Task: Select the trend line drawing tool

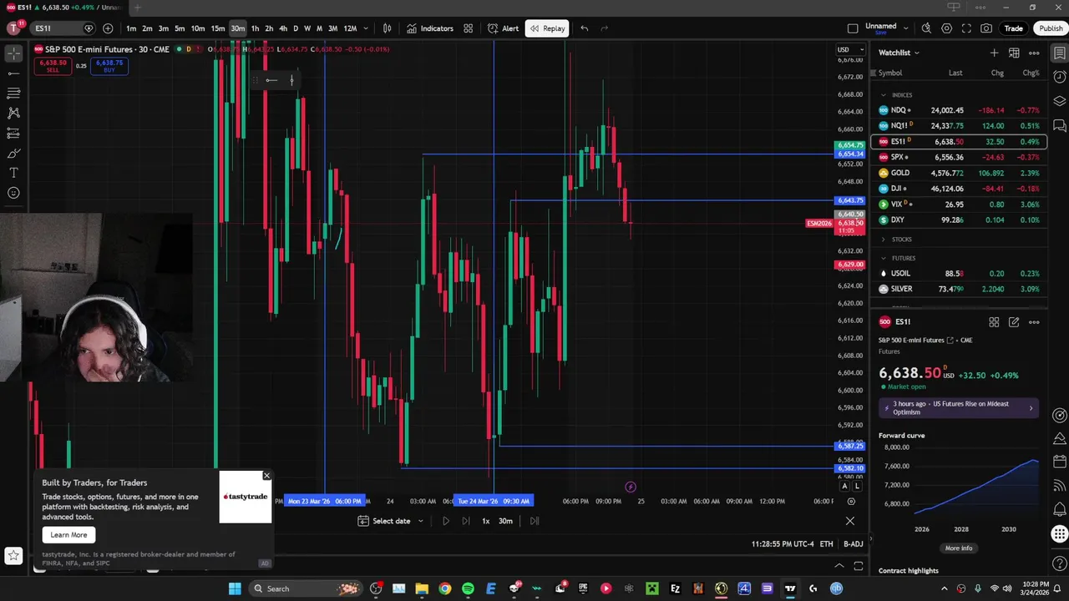Action: [13, 73]
